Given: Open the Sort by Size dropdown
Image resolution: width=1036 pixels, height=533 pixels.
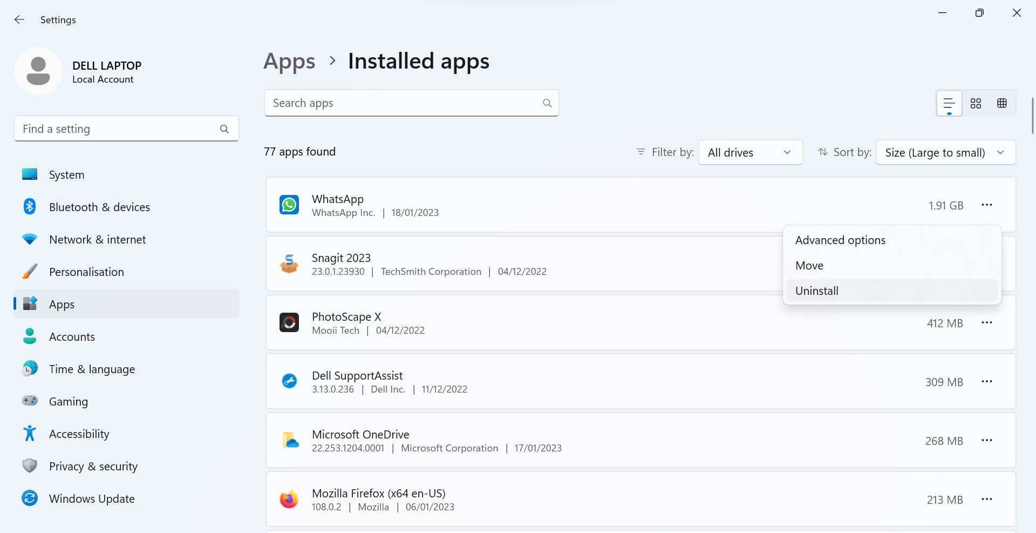Looking at the screenshot, I should pos(946,152).
